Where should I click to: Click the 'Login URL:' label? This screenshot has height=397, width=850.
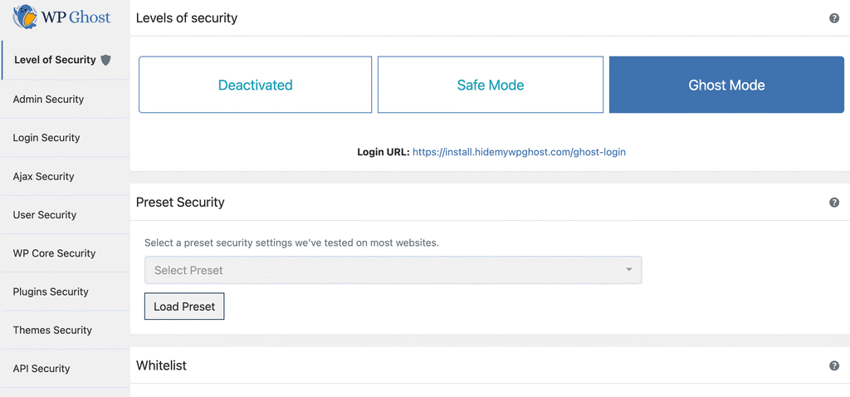pos(383,152)
